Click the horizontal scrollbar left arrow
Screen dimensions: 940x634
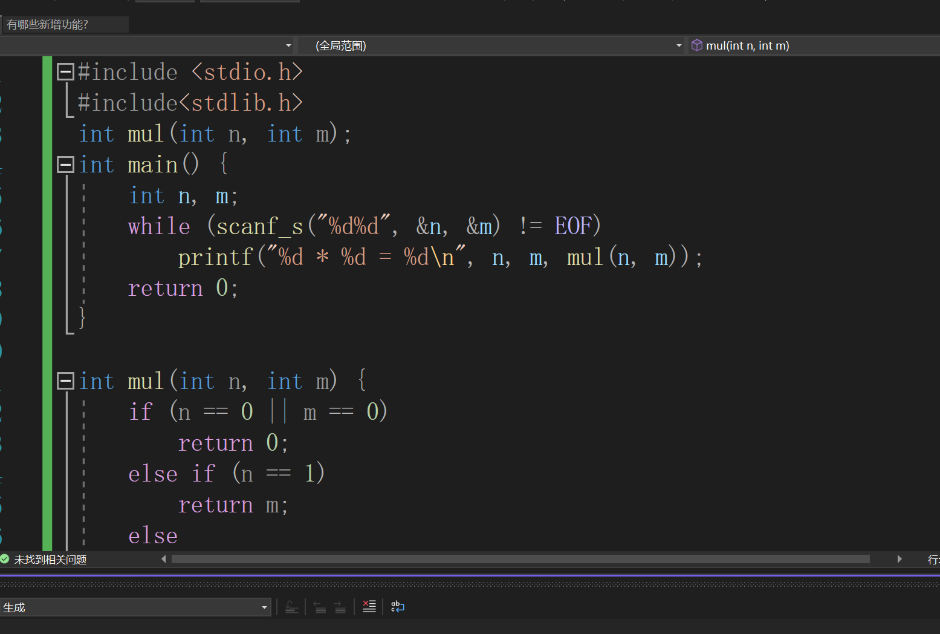click(164, 559)
